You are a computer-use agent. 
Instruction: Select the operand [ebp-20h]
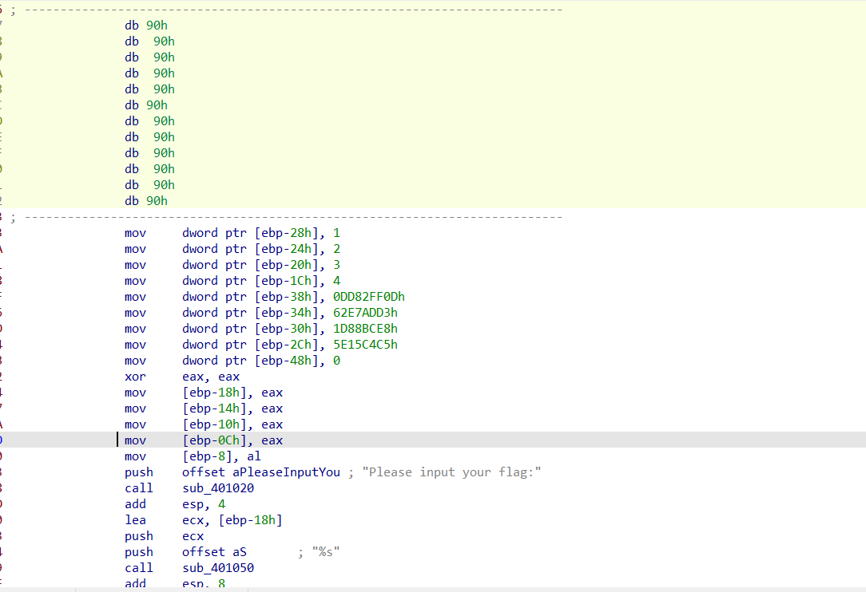pyautogui.click(x=287, y=266)
